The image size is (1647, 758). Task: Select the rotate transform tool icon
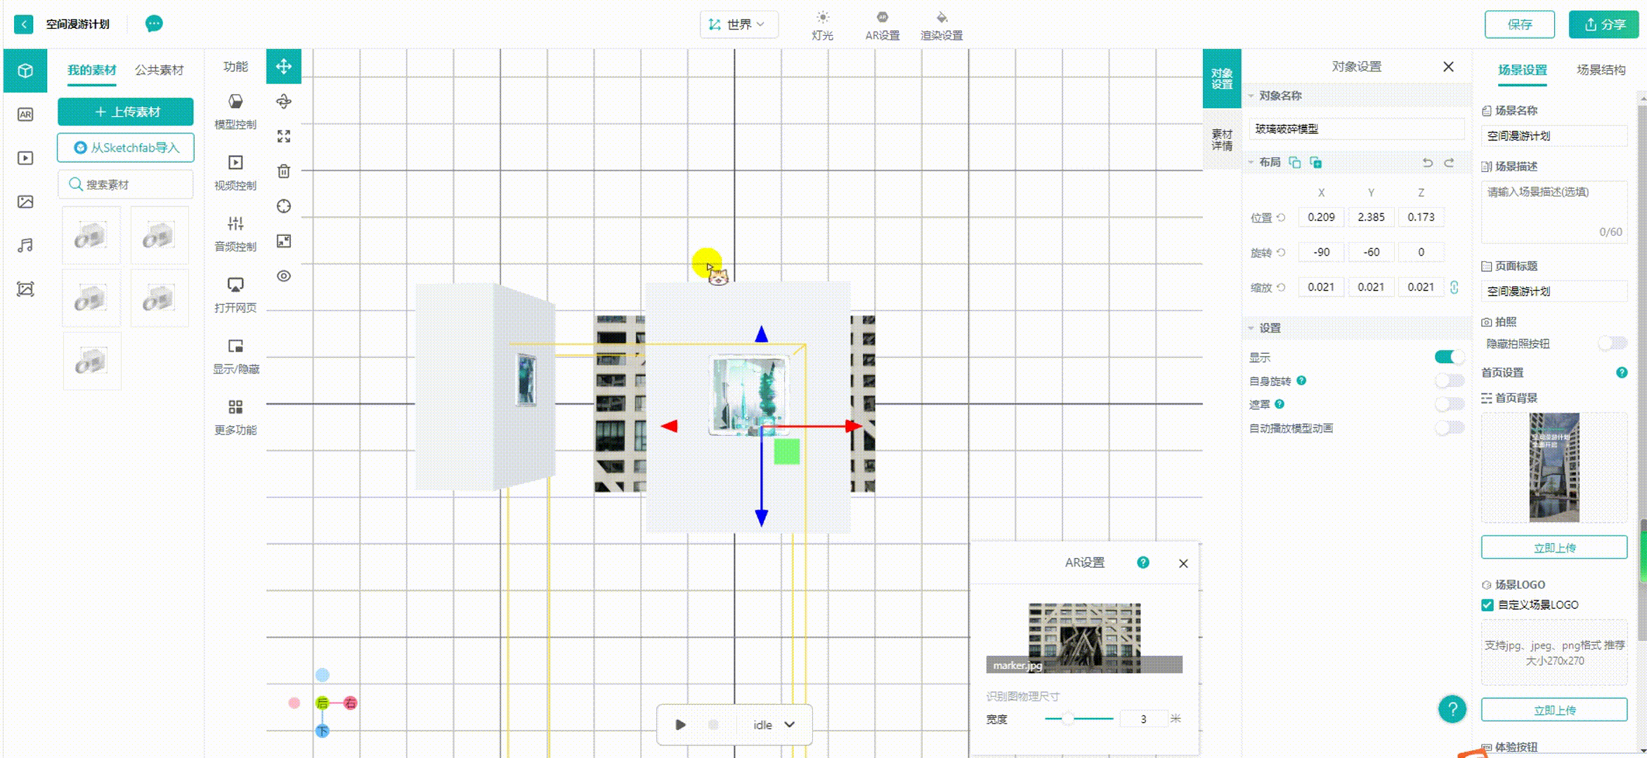pos(284,102)
